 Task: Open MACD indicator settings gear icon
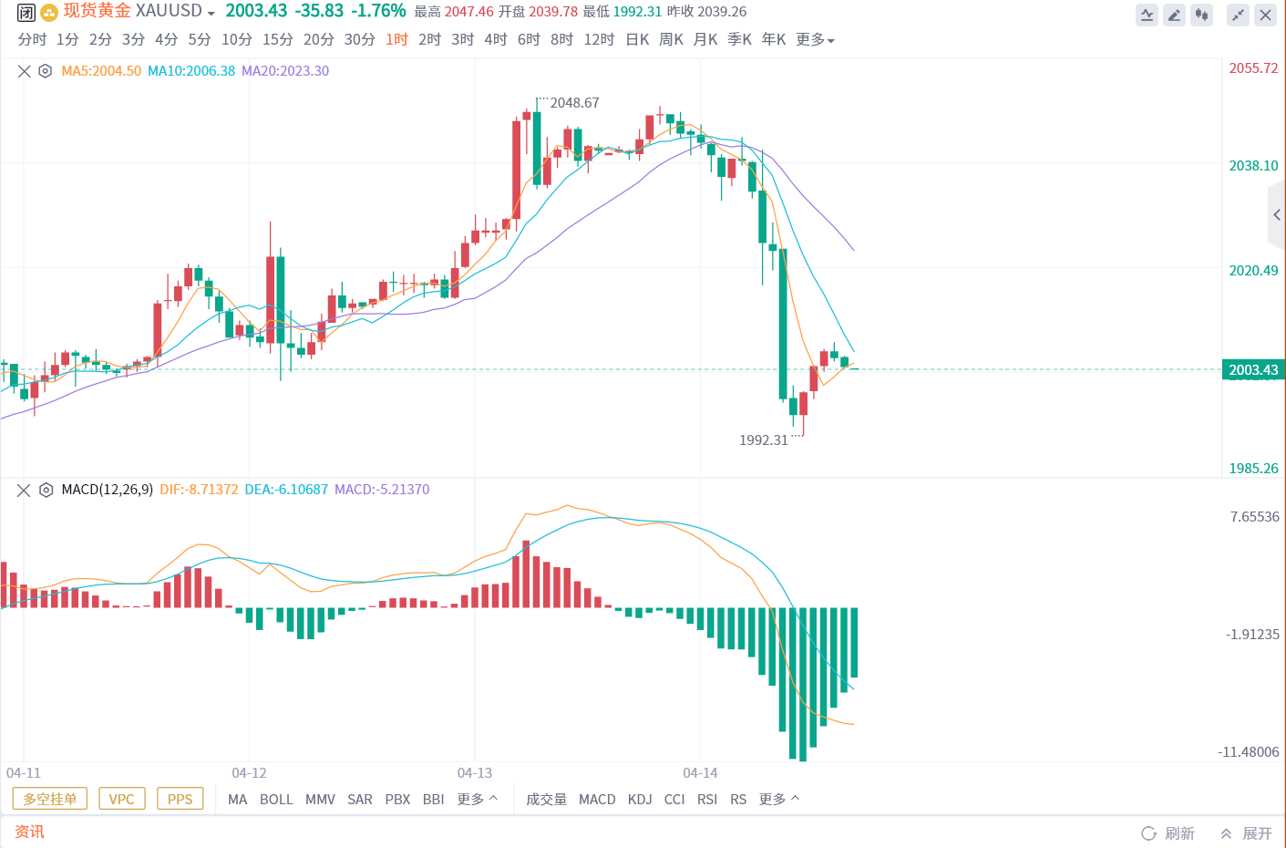(46, 490)
